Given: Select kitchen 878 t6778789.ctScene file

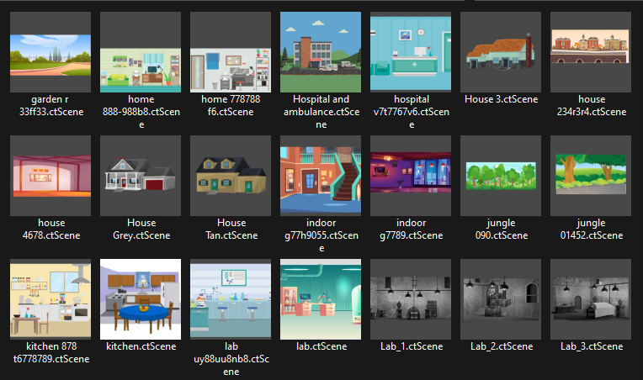Looking at the screenshot, I should tap(51, 299).
